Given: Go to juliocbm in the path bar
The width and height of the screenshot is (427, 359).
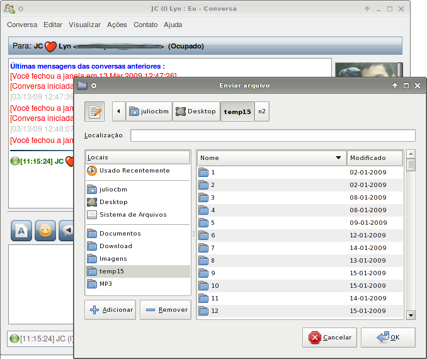Looking at the screenshot, I should pos(149,111).
